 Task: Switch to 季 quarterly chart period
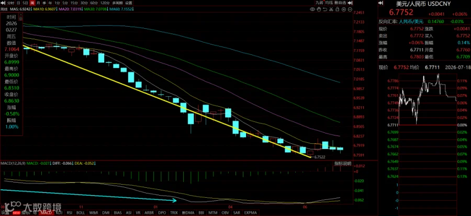click(44, 3)
